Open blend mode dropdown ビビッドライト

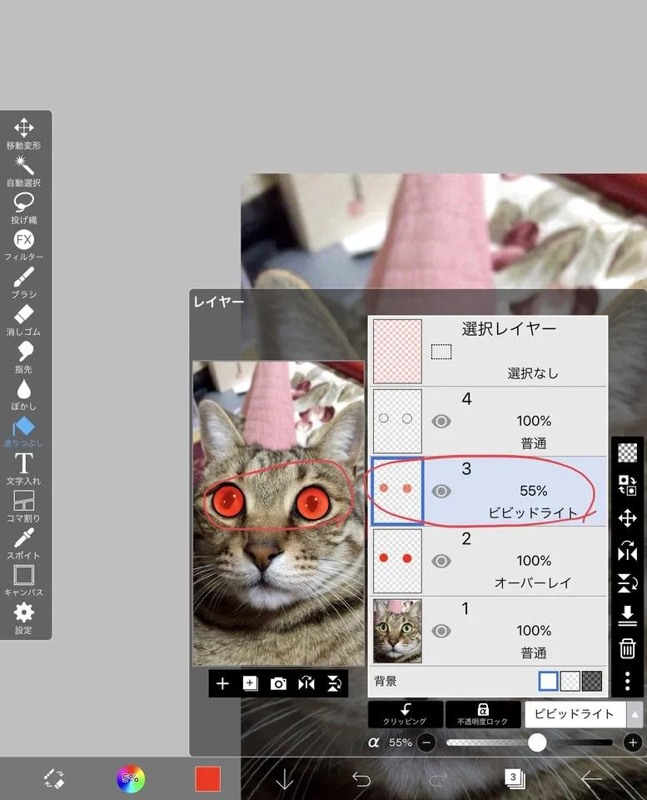(x=575, y=714)
